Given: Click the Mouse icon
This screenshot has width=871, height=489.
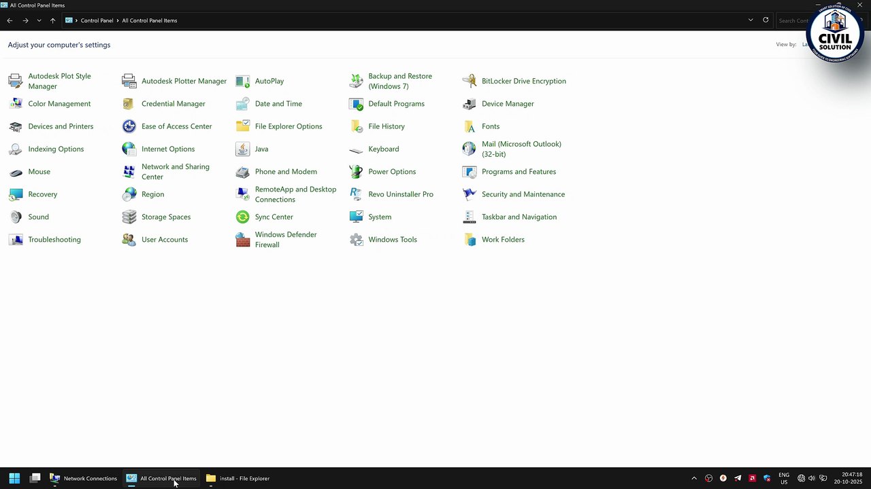Looking at the screenshot, I should tap(16, 172).
